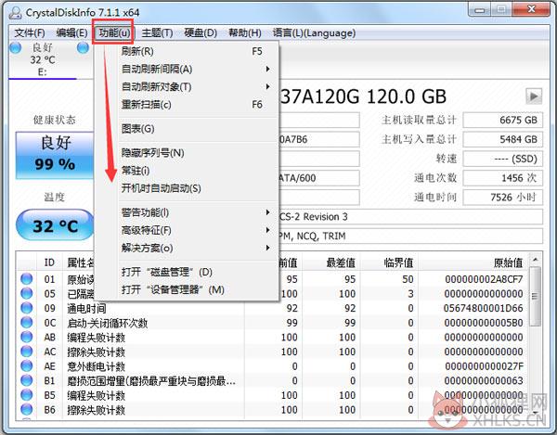Click the attribute list scroll up arrow
The image size is (557, 435).
pos(535,261)
